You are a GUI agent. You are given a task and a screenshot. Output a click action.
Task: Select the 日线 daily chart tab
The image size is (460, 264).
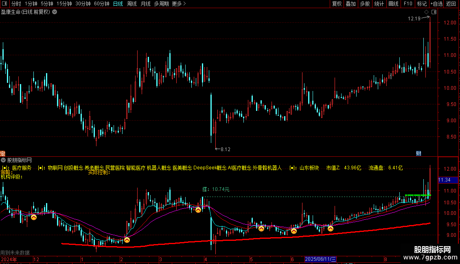point(118,4)
